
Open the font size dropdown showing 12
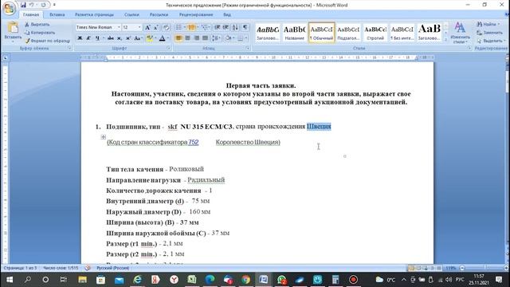point(139,27)
